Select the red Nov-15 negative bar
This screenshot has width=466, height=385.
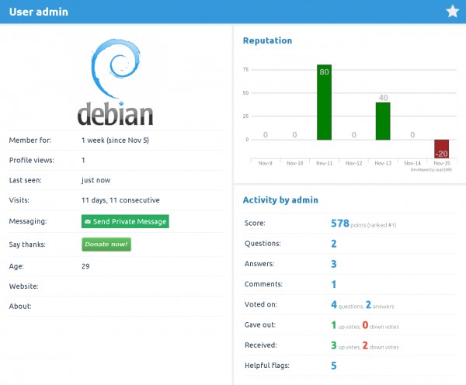(441, 149)
